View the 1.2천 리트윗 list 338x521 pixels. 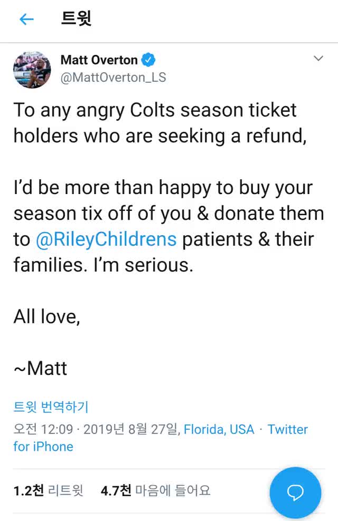coord(48,490)
